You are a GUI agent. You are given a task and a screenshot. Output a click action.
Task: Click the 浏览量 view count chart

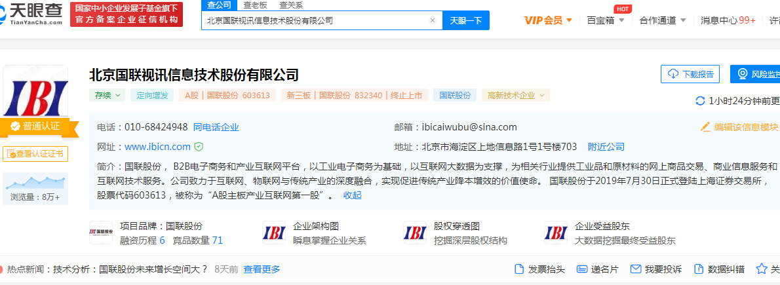point(35,189)
